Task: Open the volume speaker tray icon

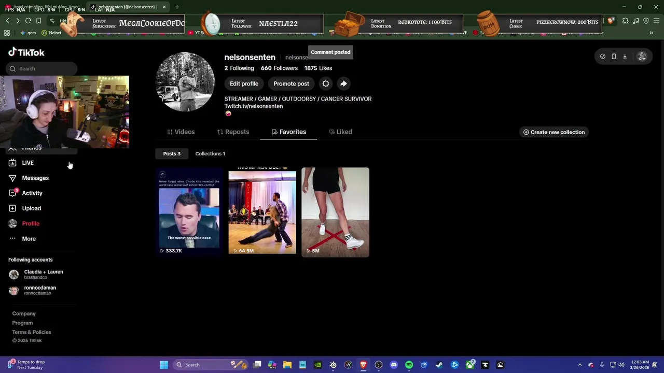Action: click(621, 365)
